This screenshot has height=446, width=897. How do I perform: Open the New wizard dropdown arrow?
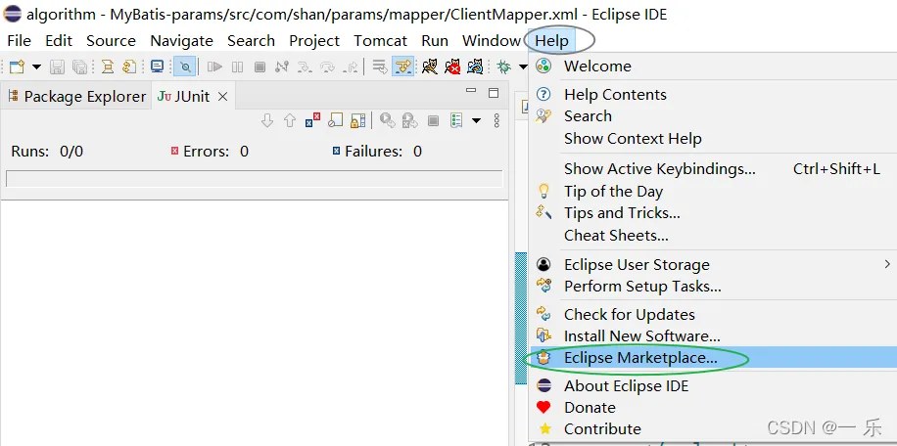[36, 67]
